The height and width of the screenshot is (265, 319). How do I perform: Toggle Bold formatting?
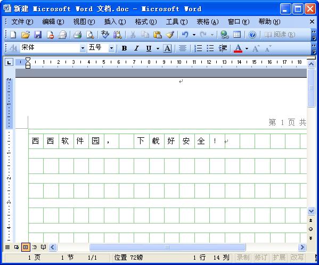tap(124, 48)
